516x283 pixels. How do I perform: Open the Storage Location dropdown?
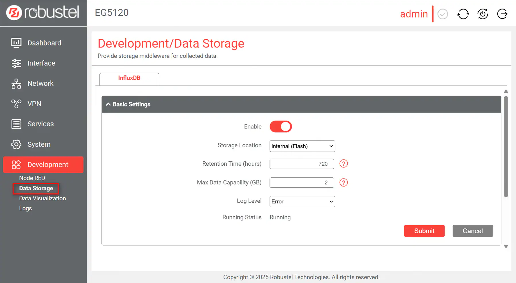pyautogui.click(x=302, y=146)
